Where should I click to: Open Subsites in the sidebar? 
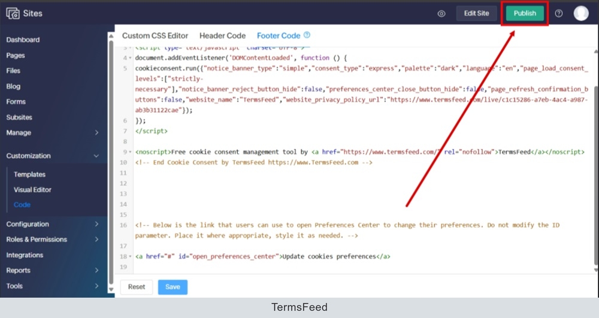coord(19,117)
